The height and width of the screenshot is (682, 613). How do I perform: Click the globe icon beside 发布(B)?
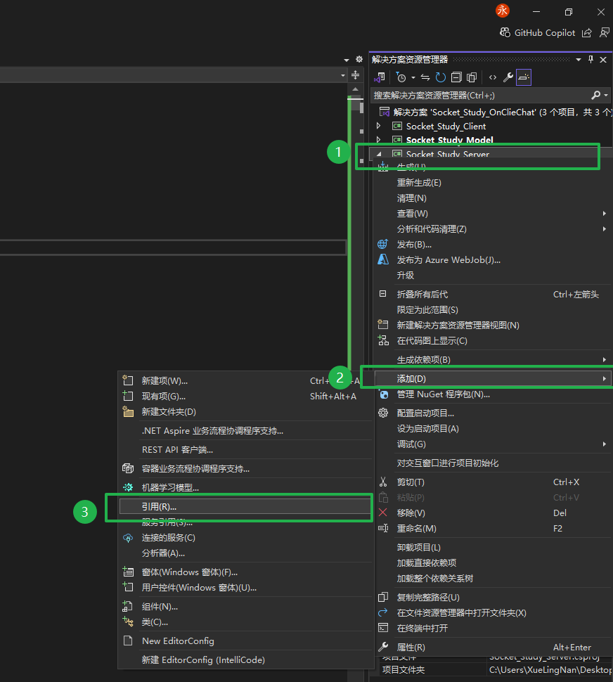point(382,245)
